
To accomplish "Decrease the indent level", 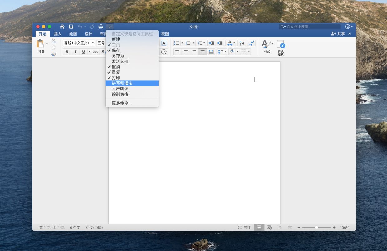I will click(211, 43).
